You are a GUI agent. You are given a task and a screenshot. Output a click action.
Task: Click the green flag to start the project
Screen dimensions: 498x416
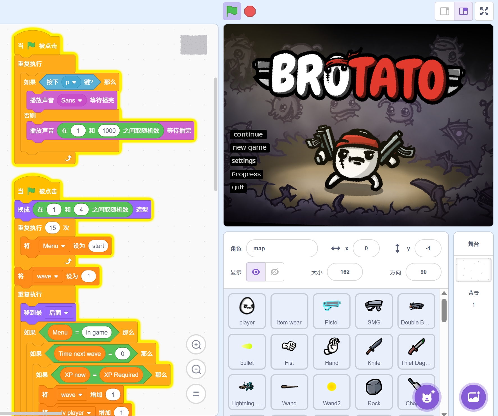[x=232, y=12]
